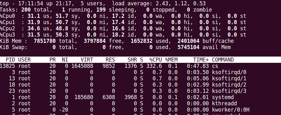Click the 34.6 us value for Cpu2
Viewport: 281px width, 115px height.
(34, 28)
